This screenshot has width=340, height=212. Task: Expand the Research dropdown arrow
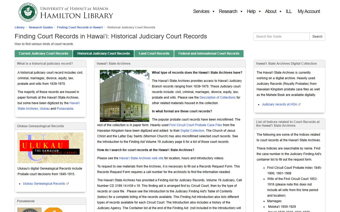[241, 12]
